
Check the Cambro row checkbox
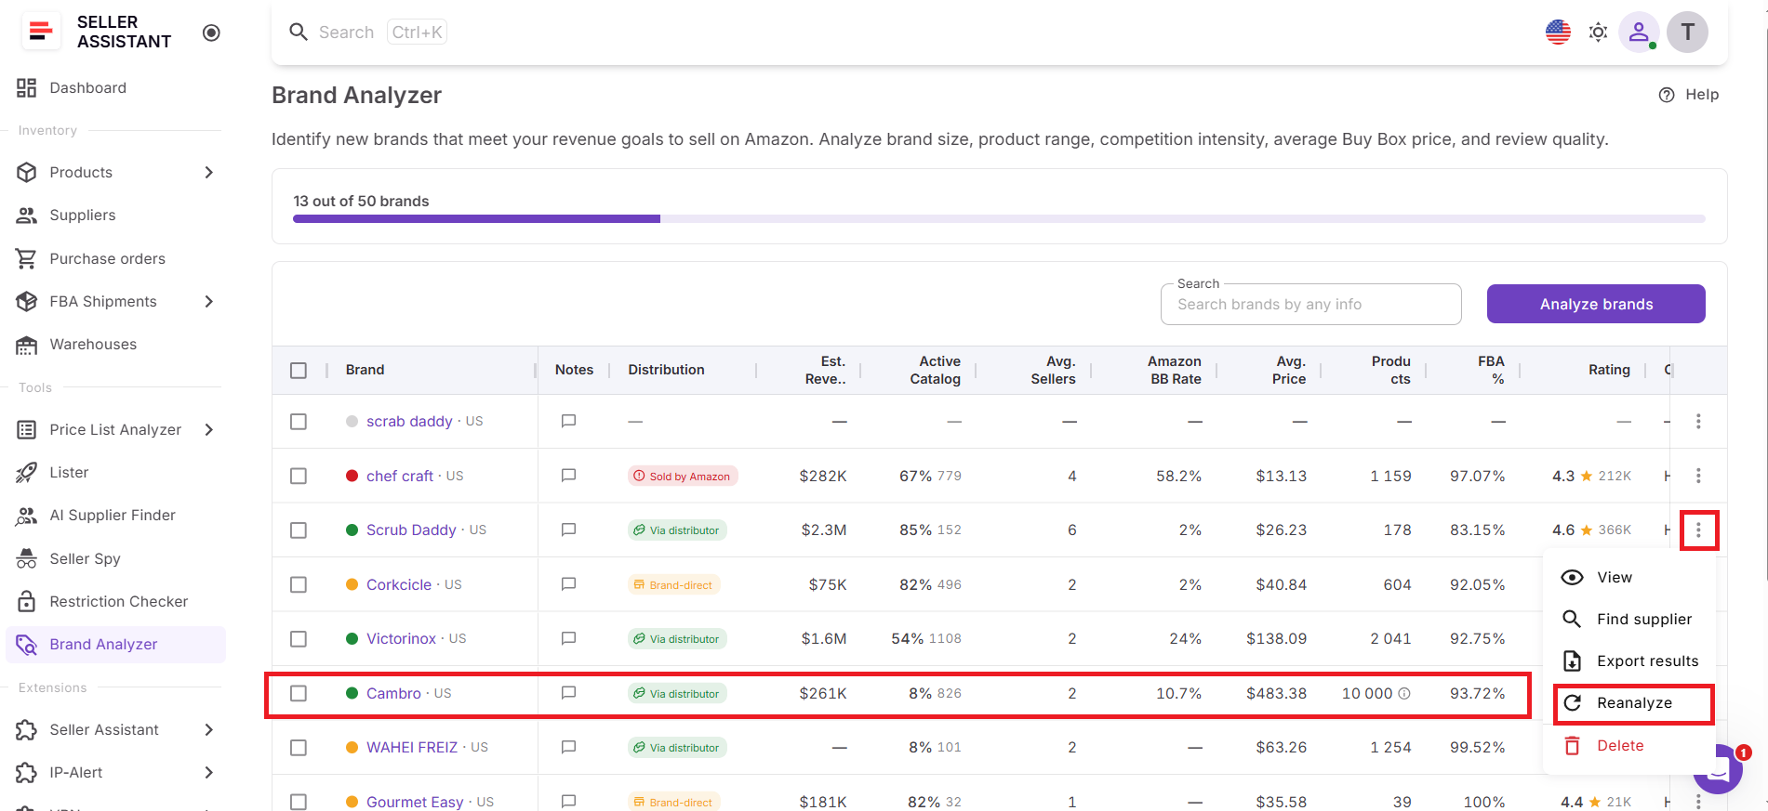pos(299,694)
